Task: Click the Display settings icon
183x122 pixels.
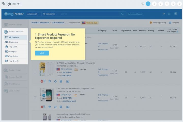Action: click(170, 23)
